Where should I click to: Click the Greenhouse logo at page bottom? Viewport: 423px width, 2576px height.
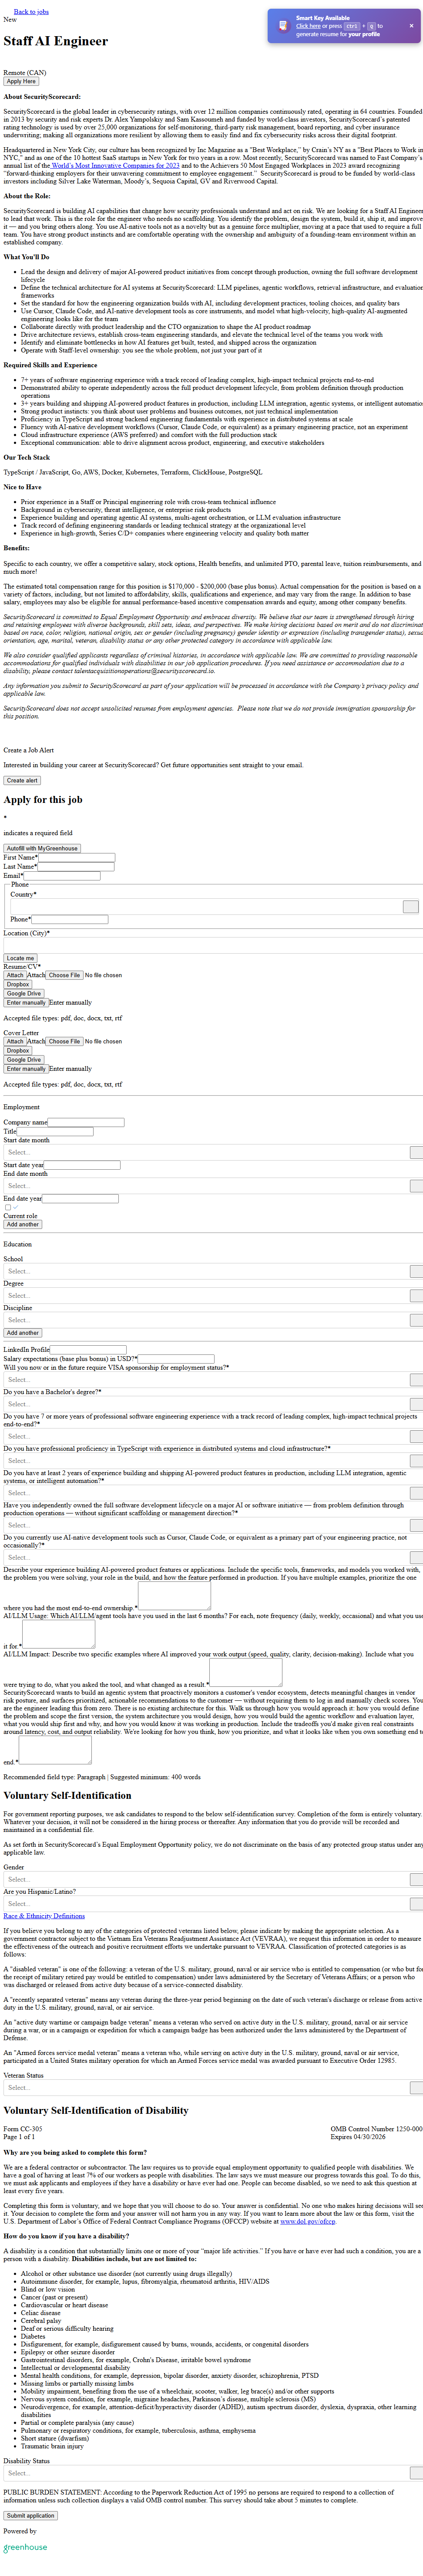(25, 2546)
